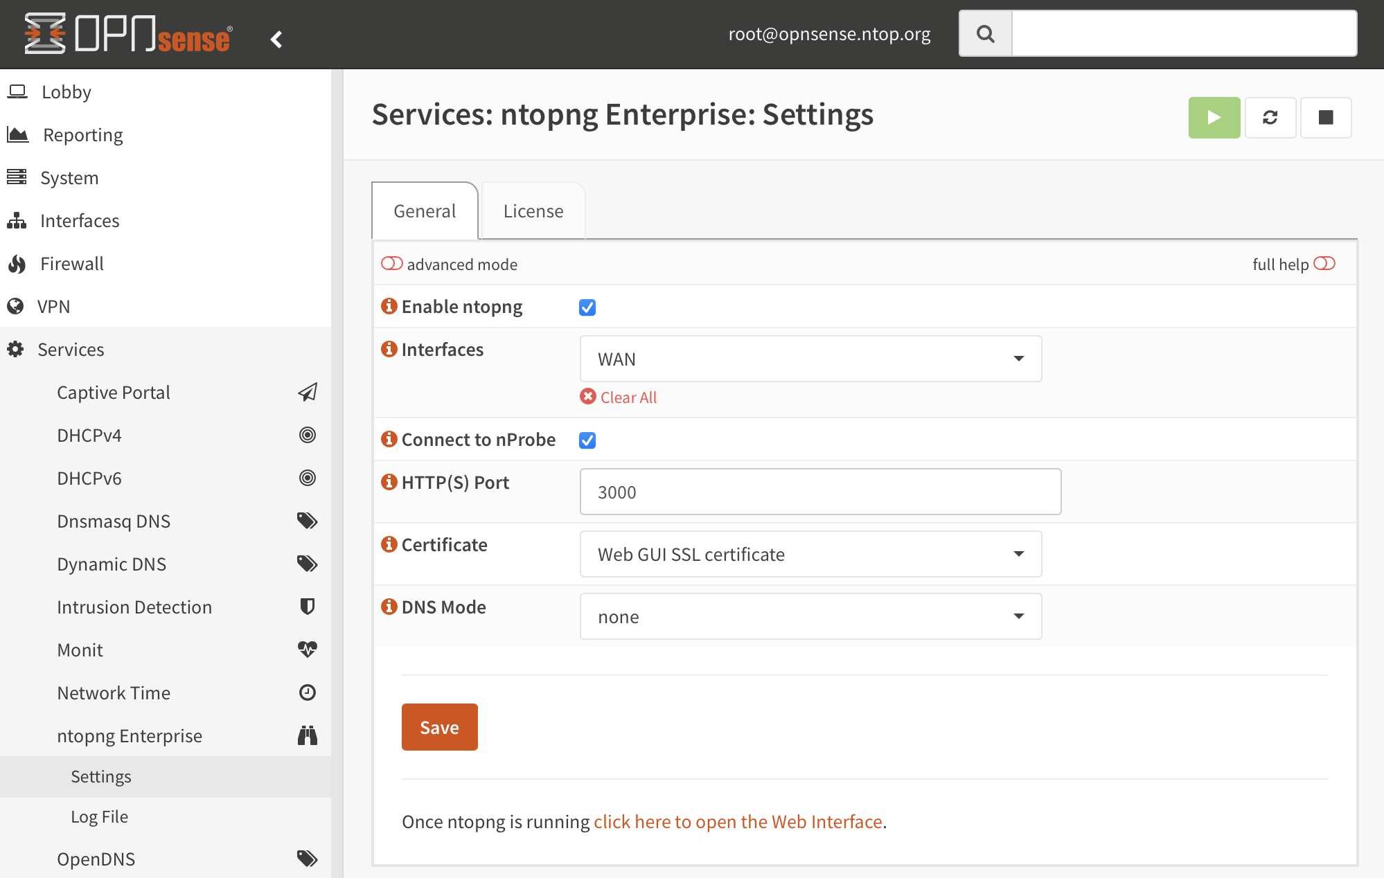1384x878 pixels.
Task: Open Monit in Services
Action: pyautogui.click(x=80, y=649)
